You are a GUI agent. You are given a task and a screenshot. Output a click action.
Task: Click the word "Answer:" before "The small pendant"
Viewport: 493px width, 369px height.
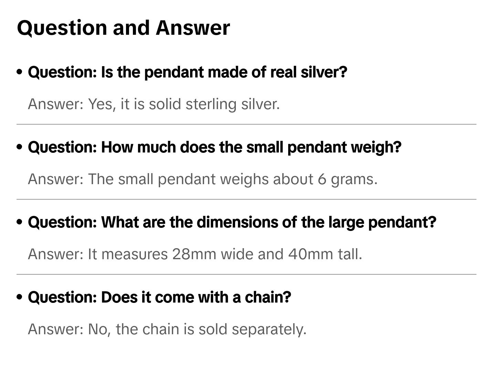click(x=56, y=179)
